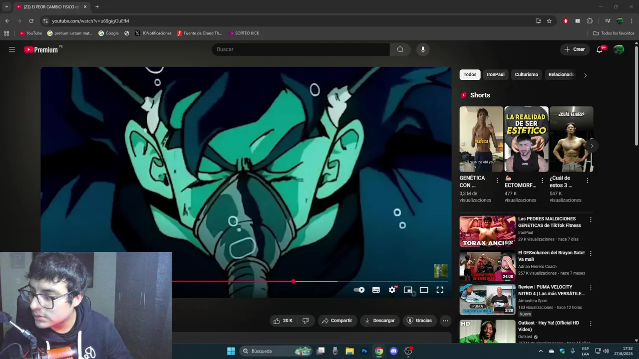This screenshot has width=639, height=359.
Task: Open the PUMA Velocity Nitro 4 thumbnail
Action: click(487, 300)
